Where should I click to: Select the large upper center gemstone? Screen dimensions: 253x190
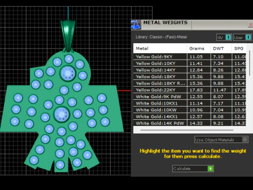click(68, 73)
